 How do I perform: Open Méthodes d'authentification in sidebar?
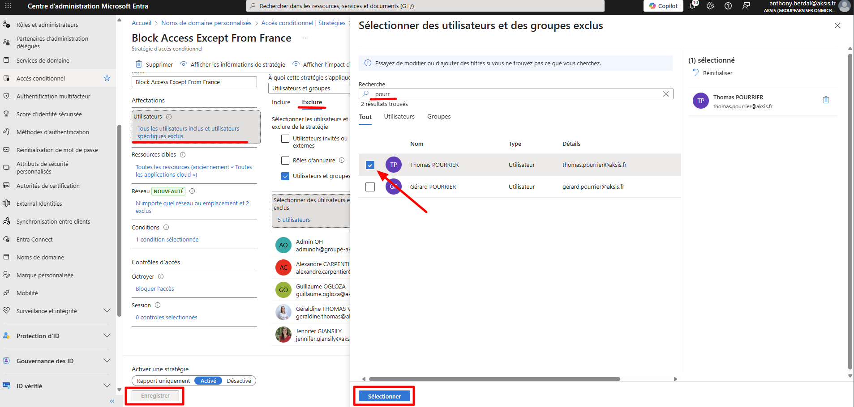point(53,132)
